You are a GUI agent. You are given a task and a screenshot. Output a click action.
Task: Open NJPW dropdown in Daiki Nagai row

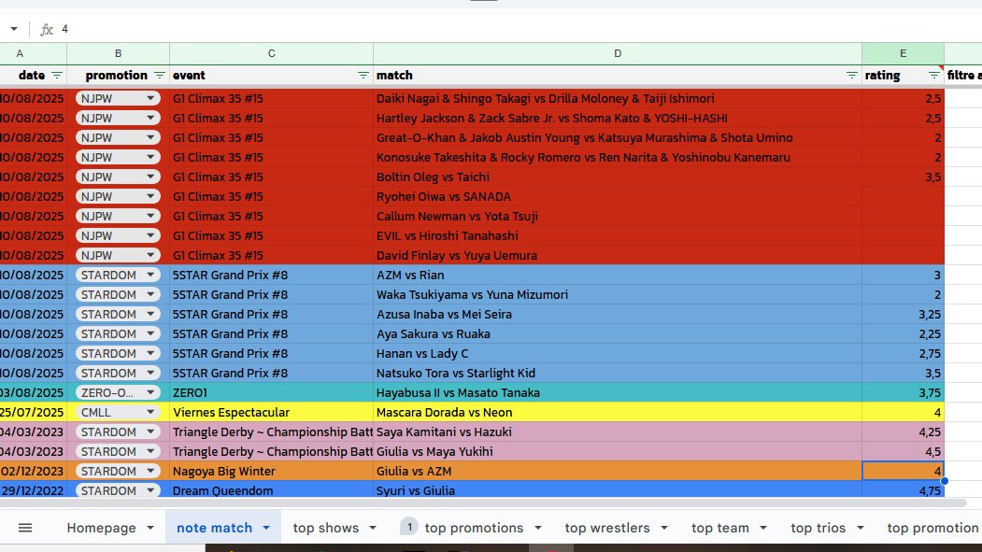click(x=150, y=98)
